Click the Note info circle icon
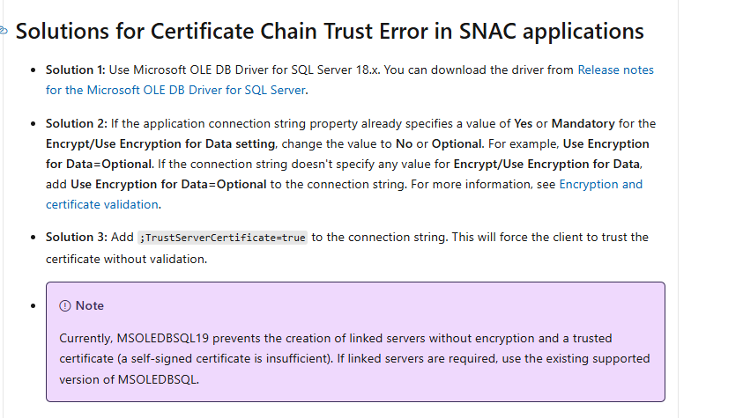Image resolution: width=743 pixels, height=418 pixels. pos(65,306)
